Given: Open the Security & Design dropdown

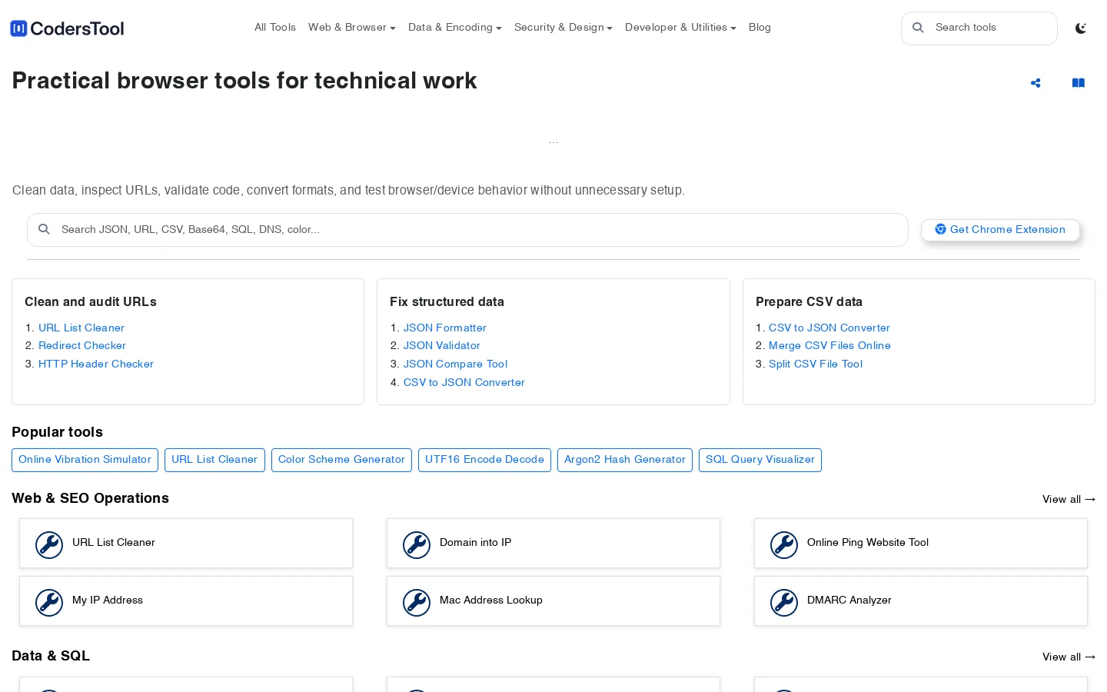Looking at the screenshot, I should pos(563,28).
